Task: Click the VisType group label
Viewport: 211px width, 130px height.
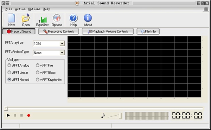Action: [x=13, y=60]
